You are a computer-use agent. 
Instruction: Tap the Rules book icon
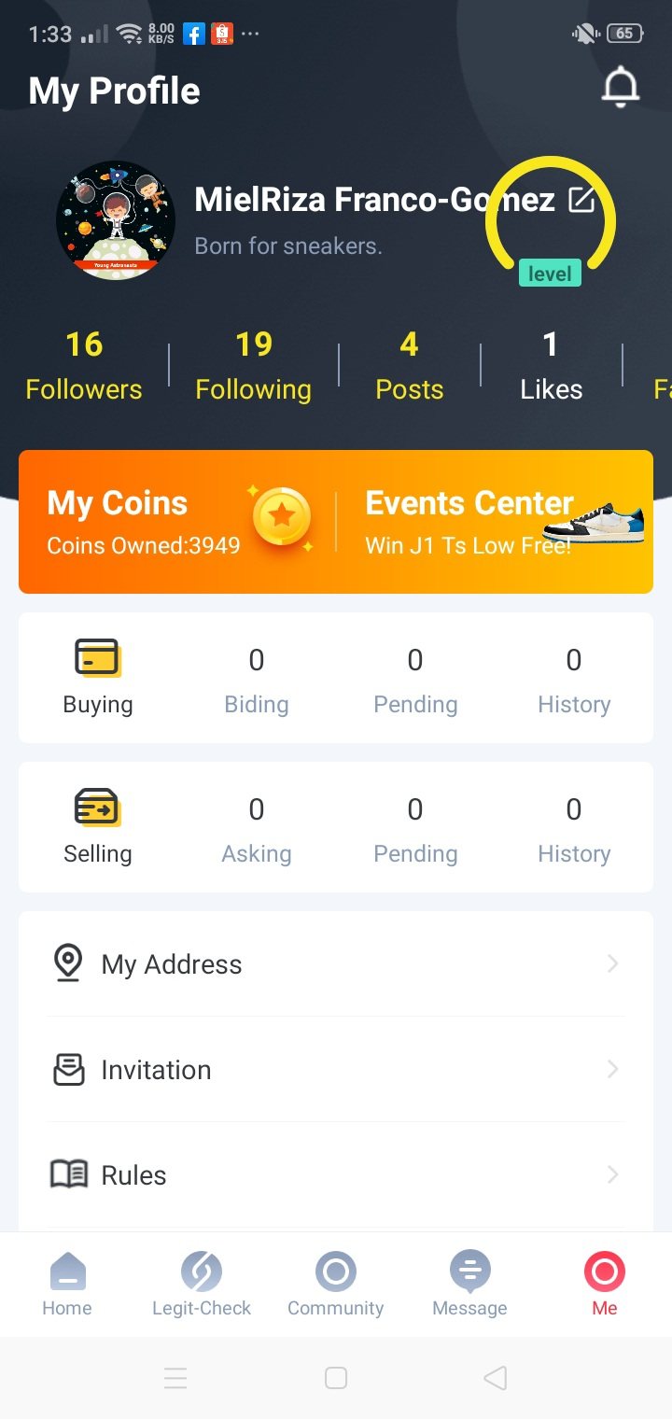(68, 1174)
